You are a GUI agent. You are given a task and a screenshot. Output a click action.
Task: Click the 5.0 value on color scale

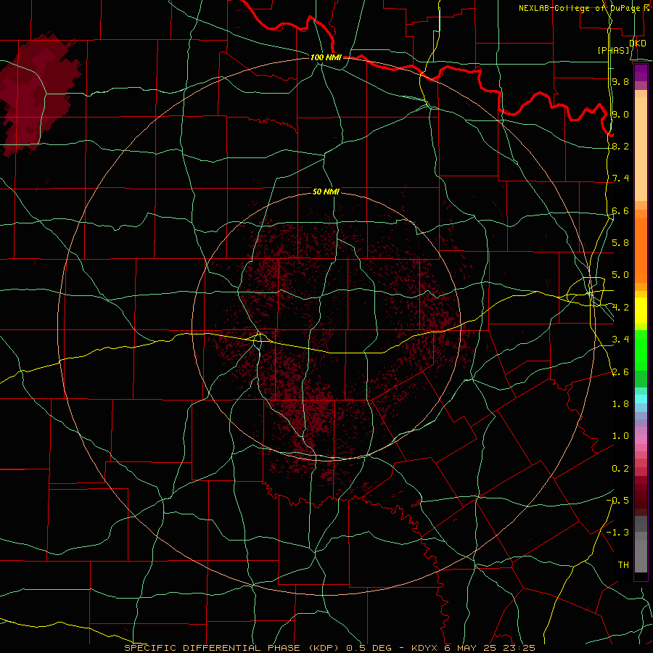(620, 275)
